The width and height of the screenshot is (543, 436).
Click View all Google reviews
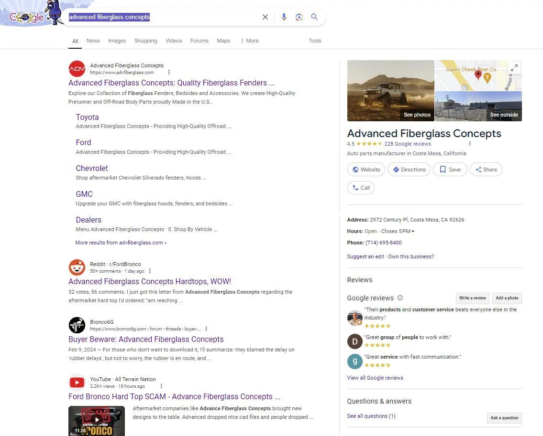click(x=375, y=378)
